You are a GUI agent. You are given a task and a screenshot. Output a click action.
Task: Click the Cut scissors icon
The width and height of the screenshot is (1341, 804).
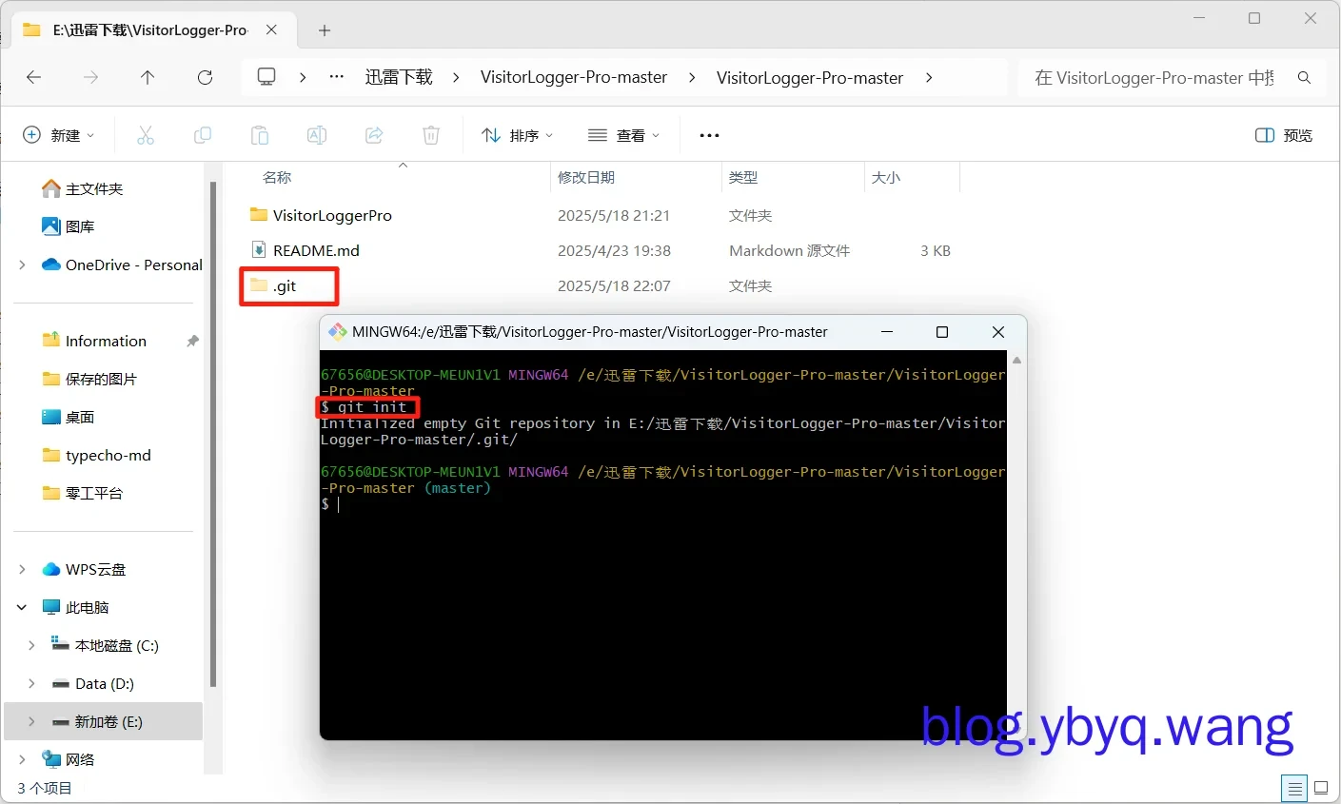[146, 135]
